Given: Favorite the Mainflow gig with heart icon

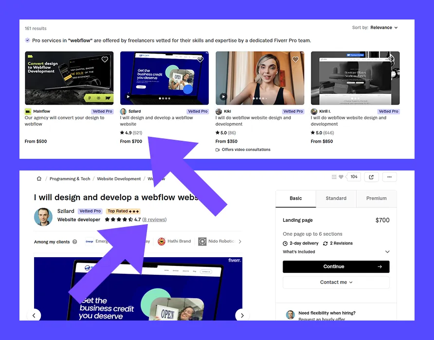Looking at the screenshot, I should pyautogui.click(x=105, y=59).
